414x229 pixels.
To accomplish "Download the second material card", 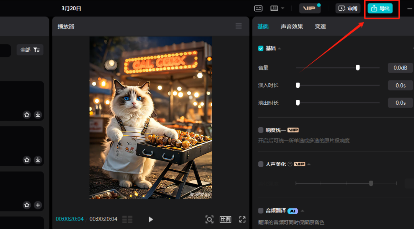I will click(x=38, y=160).
